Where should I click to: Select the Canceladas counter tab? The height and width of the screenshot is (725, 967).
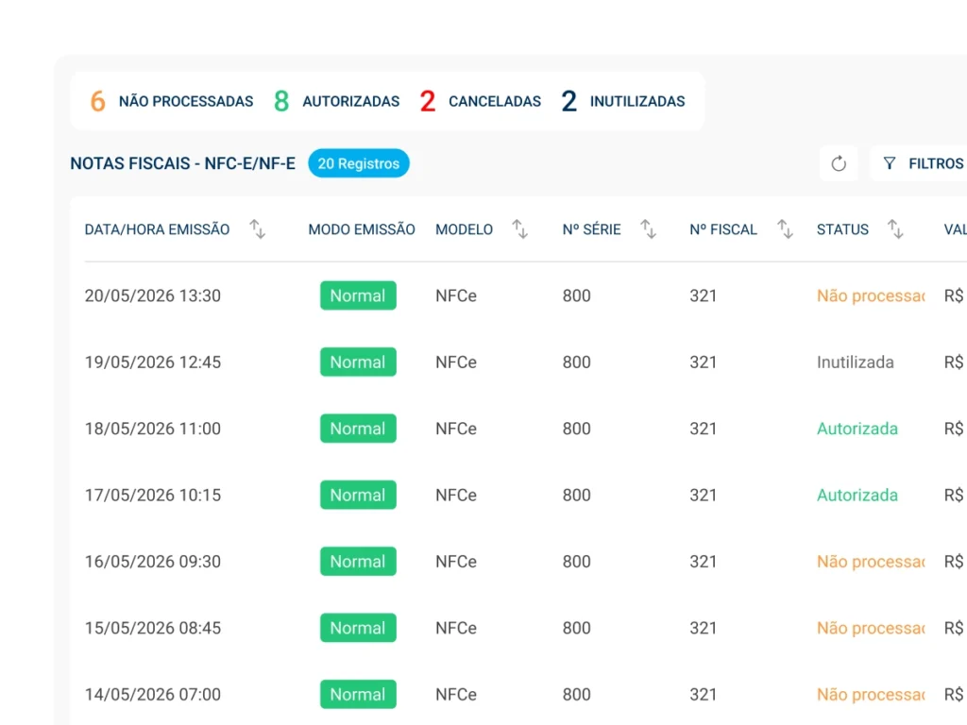tap(481, 101)
